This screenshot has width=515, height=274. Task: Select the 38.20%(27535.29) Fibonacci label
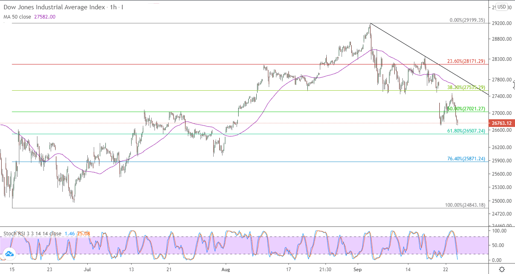click(x=466, y=87)
